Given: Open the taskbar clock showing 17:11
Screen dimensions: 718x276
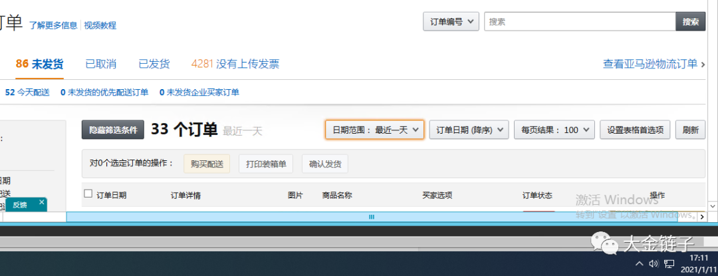Looking at the screenshot, I should (x=699, y=263).
